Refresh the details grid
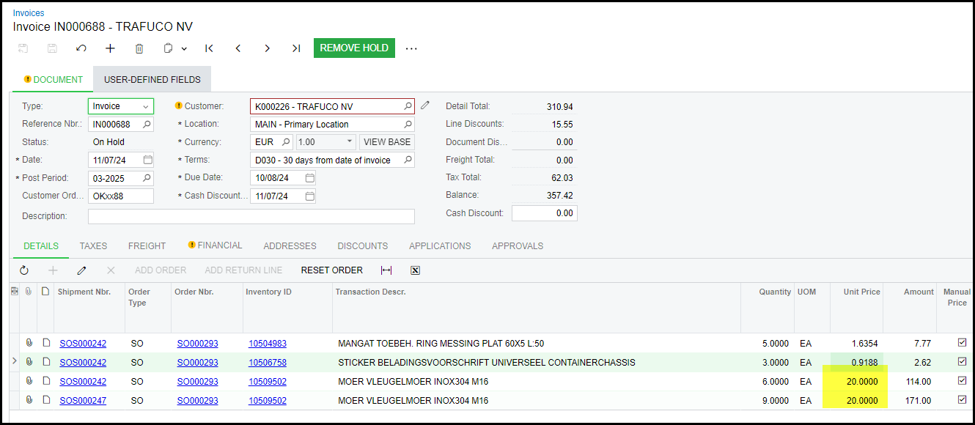This screenshot has height=425, width=975. point(24,270)
